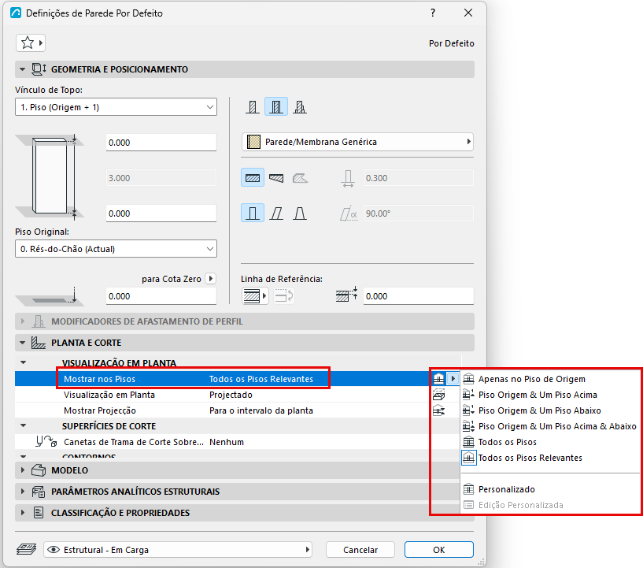The height and width of the screenshot is (568, 643).
Task: Expand the Parâmetros Analíticos Estruturais panel
Action: (23, 492)
